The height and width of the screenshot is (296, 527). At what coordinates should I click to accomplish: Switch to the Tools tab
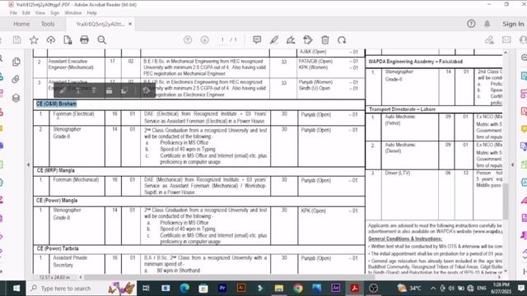(x=48, y=24)
